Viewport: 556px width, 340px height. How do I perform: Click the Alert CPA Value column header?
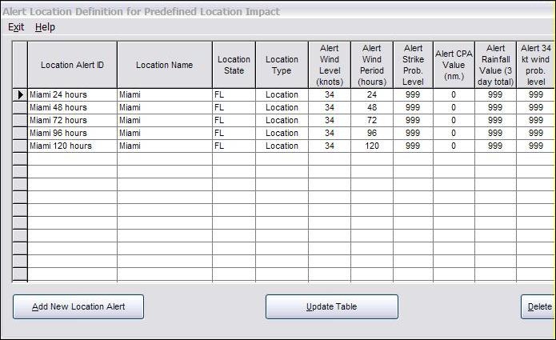point(454,65)
